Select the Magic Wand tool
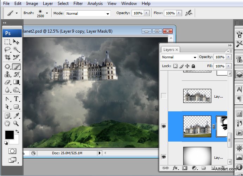 pyautogui.click(x=16, y=50)
